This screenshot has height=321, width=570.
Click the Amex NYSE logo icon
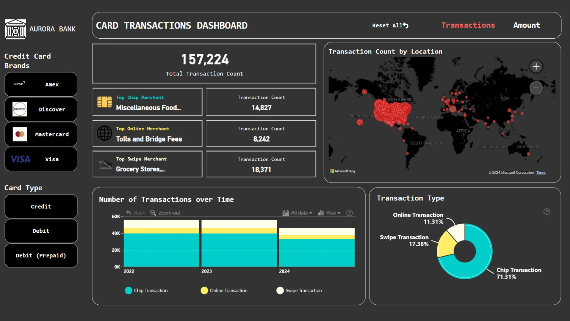pos(20,84)
